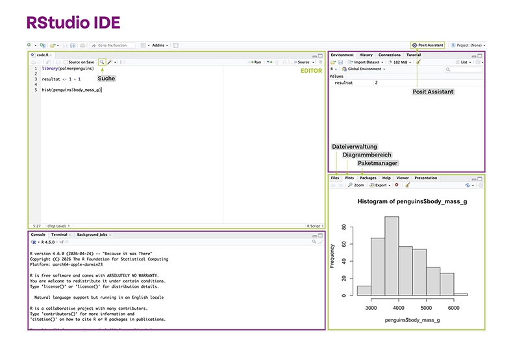Open the Source button options arrow
Viewport: 513px width, 363px height.
[x=313, y=62]
